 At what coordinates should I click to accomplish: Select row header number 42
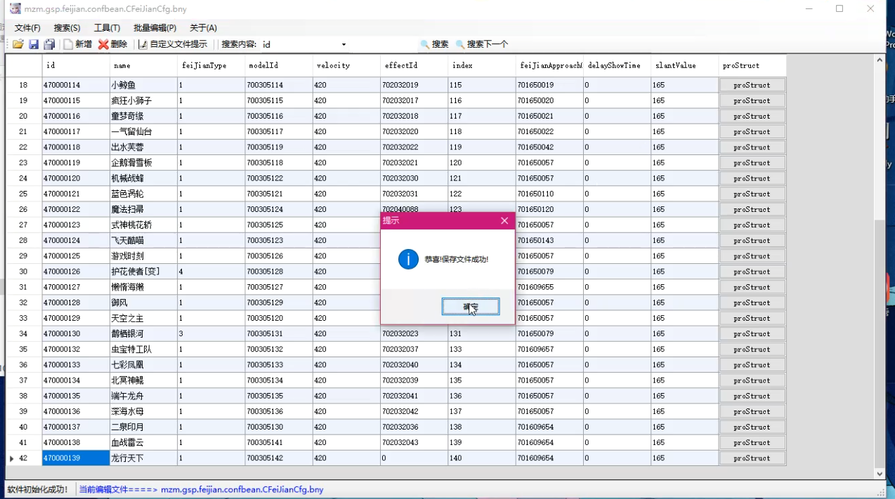pyautogui.click(x=23, y=458)
